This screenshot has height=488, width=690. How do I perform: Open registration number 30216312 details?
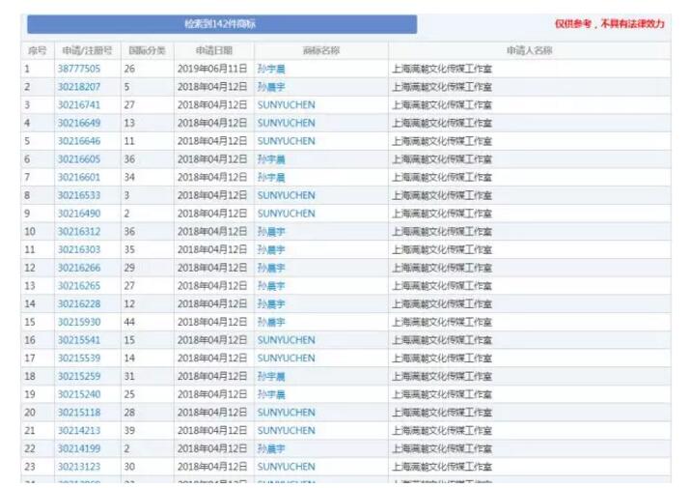(78, 232)
